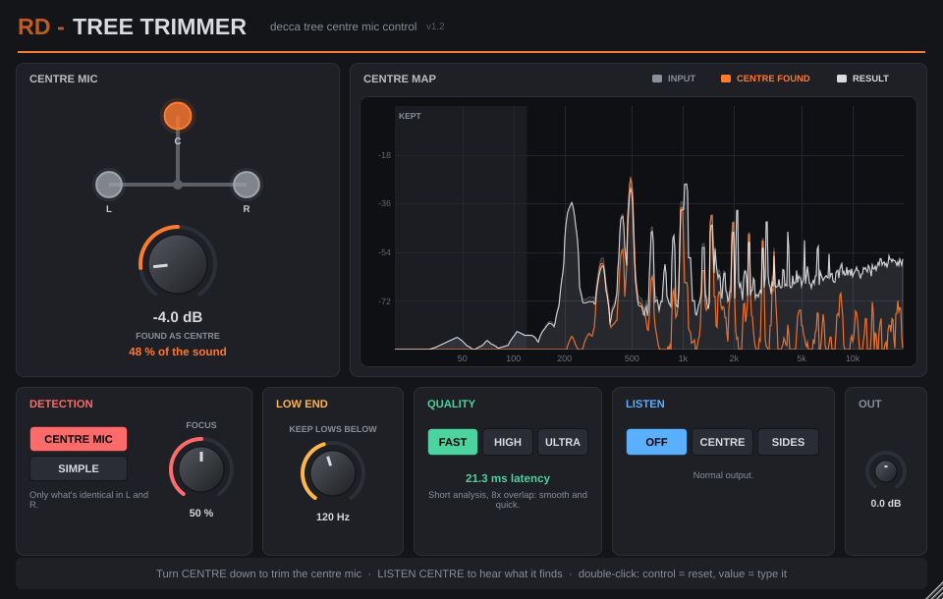
Task: Click the left mic node L
Action: point(109,185)
